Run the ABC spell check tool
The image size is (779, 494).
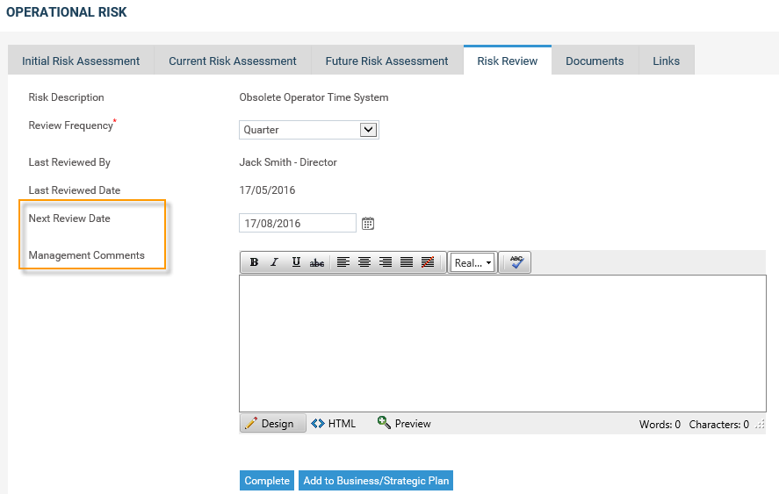pyautogui.click(x=516, y=262)
